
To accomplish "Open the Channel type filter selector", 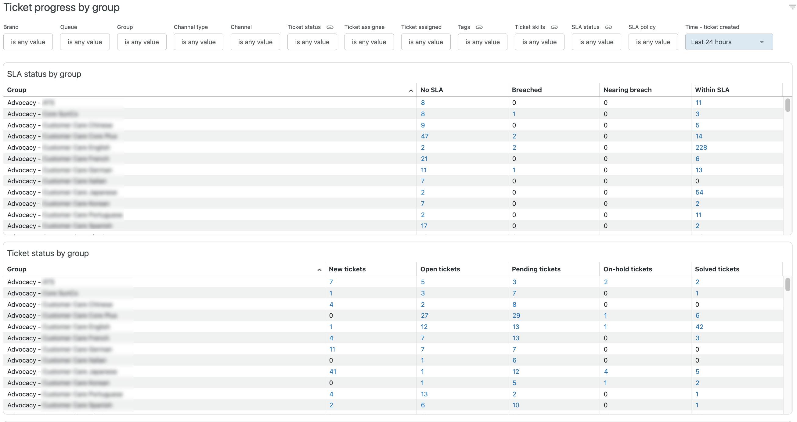I will [198, 42].
